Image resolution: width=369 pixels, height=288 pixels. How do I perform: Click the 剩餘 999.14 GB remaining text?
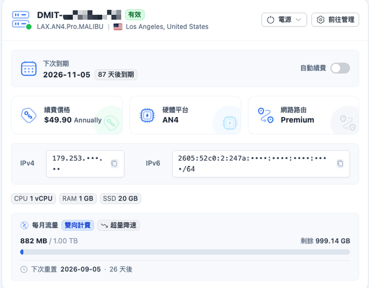[x=325, y=241]
